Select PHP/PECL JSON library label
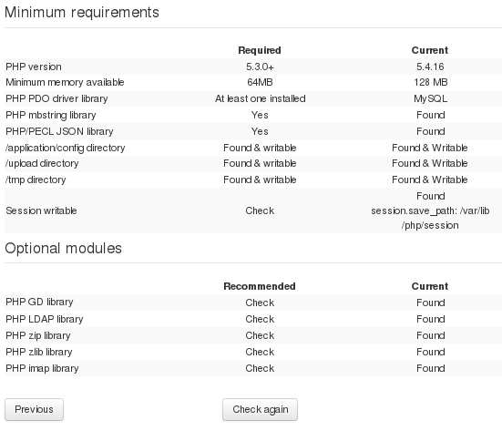502x431 pixels. pos(59,131)
